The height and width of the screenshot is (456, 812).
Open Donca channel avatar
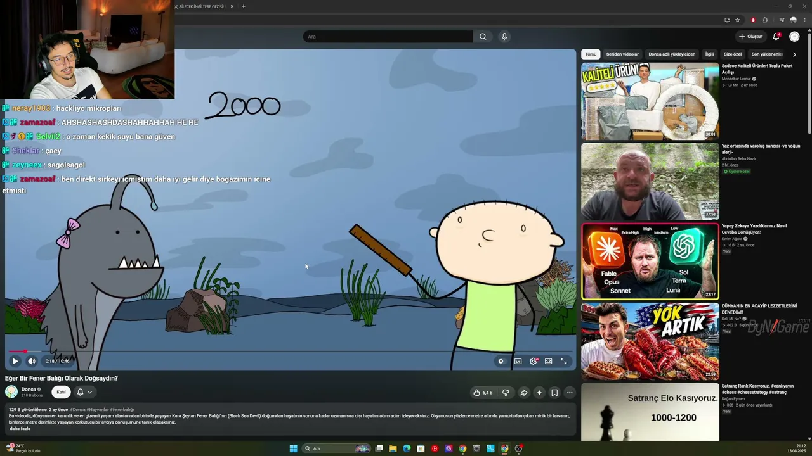[11, 392]
